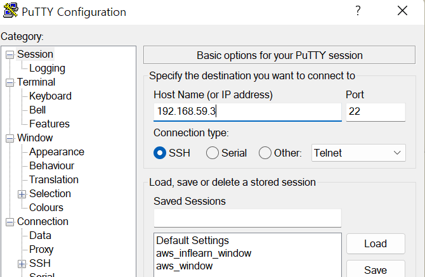Expand the SSH tree node
425x277 pixels.
(x=22, y=264)
